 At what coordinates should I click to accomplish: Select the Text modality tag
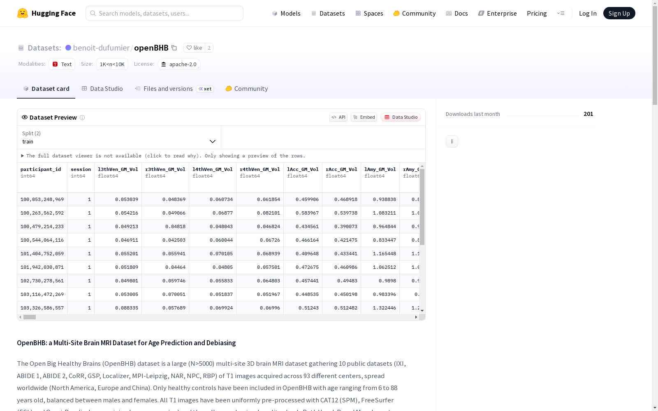pyautogui.click(x=62, y=64)
